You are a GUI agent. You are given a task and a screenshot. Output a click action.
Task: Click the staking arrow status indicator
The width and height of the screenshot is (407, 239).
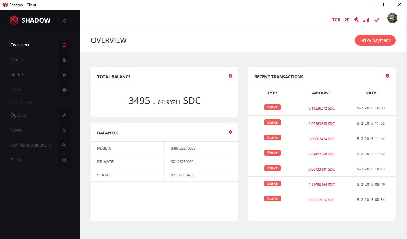356,19
